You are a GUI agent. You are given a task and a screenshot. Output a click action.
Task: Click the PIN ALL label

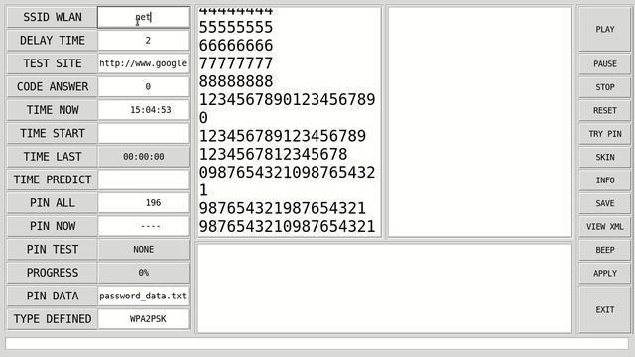click(x=53, y=203)
